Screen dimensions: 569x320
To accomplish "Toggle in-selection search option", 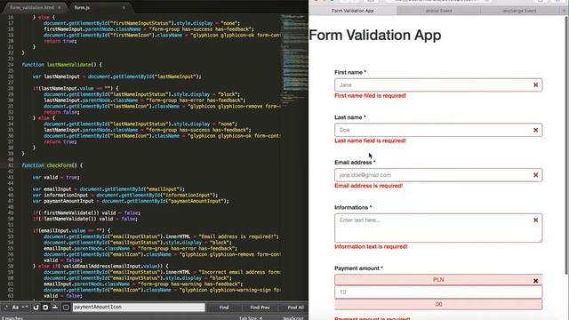I will (55, 308).
